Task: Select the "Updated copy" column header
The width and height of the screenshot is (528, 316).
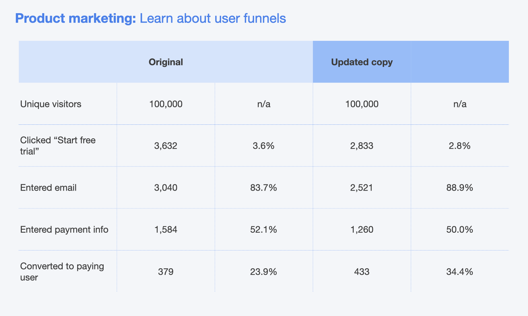Action: tap(362, 62)
